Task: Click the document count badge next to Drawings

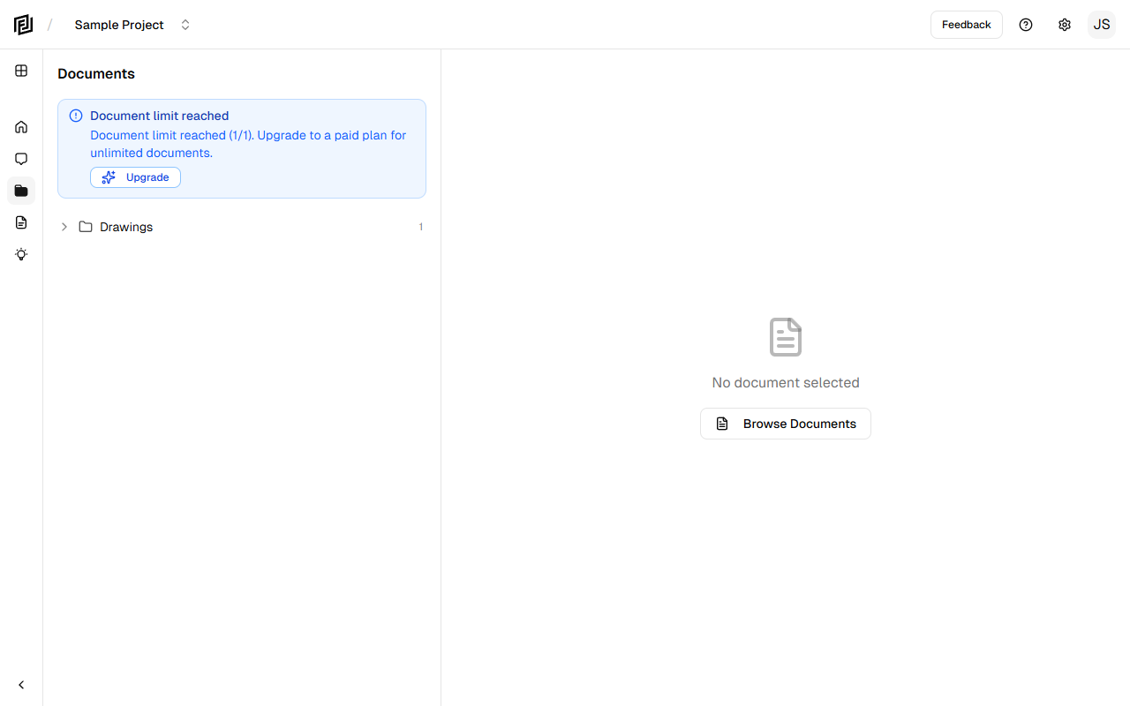Action: pos(420,227)
